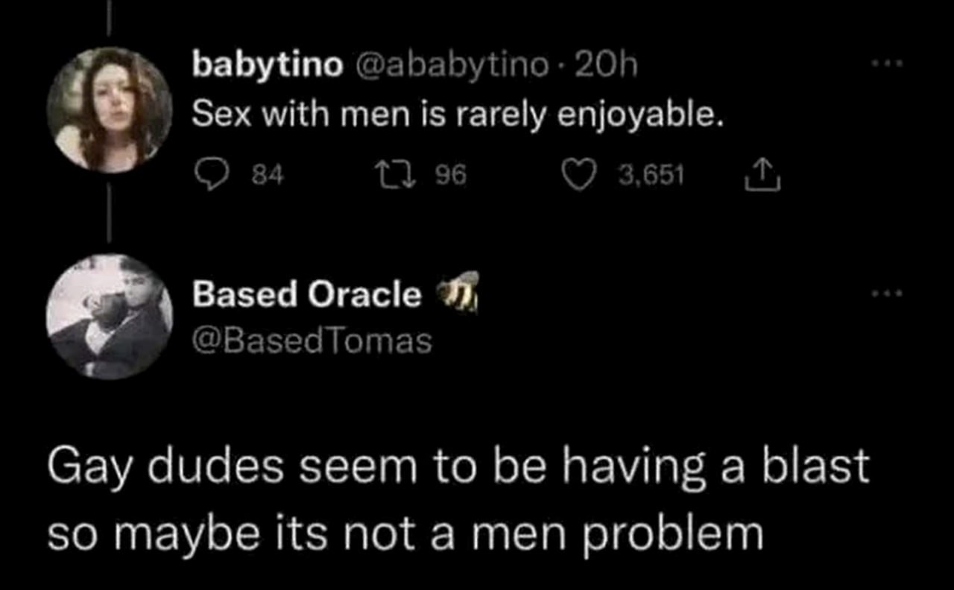This screenshot has width=954, height=590.
Task: Click the thread line between the avatars
Action: pyautogui.click(x=109, y=215)
